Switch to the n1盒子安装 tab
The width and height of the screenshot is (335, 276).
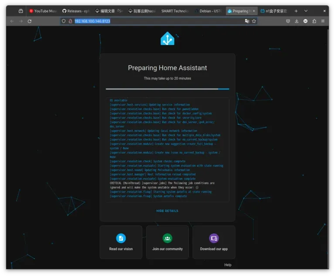pos(274,11)
